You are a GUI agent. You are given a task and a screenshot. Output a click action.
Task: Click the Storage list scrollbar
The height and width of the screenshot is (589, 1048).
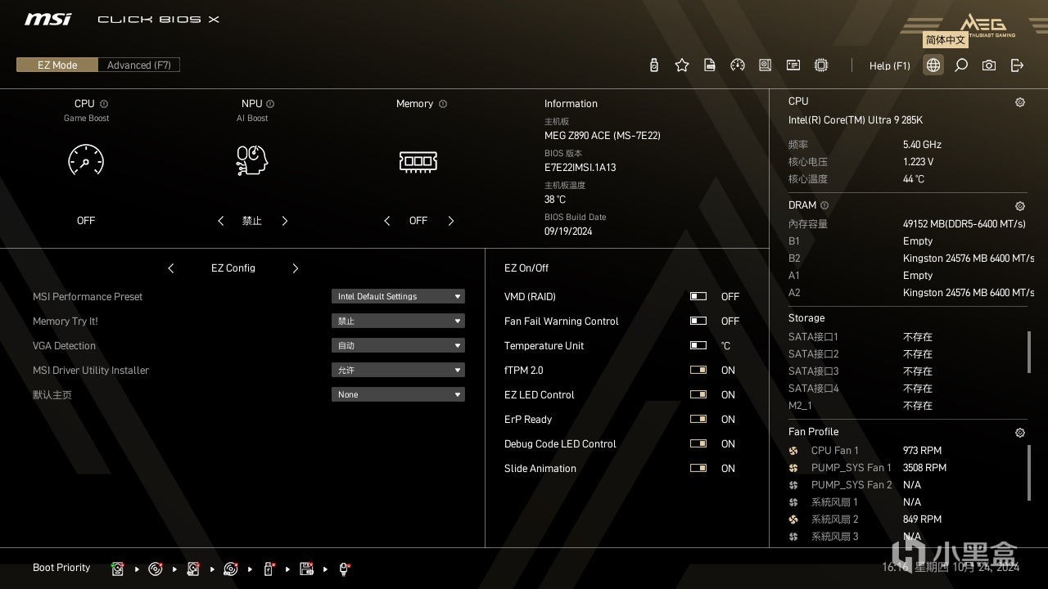[1029, 352]
